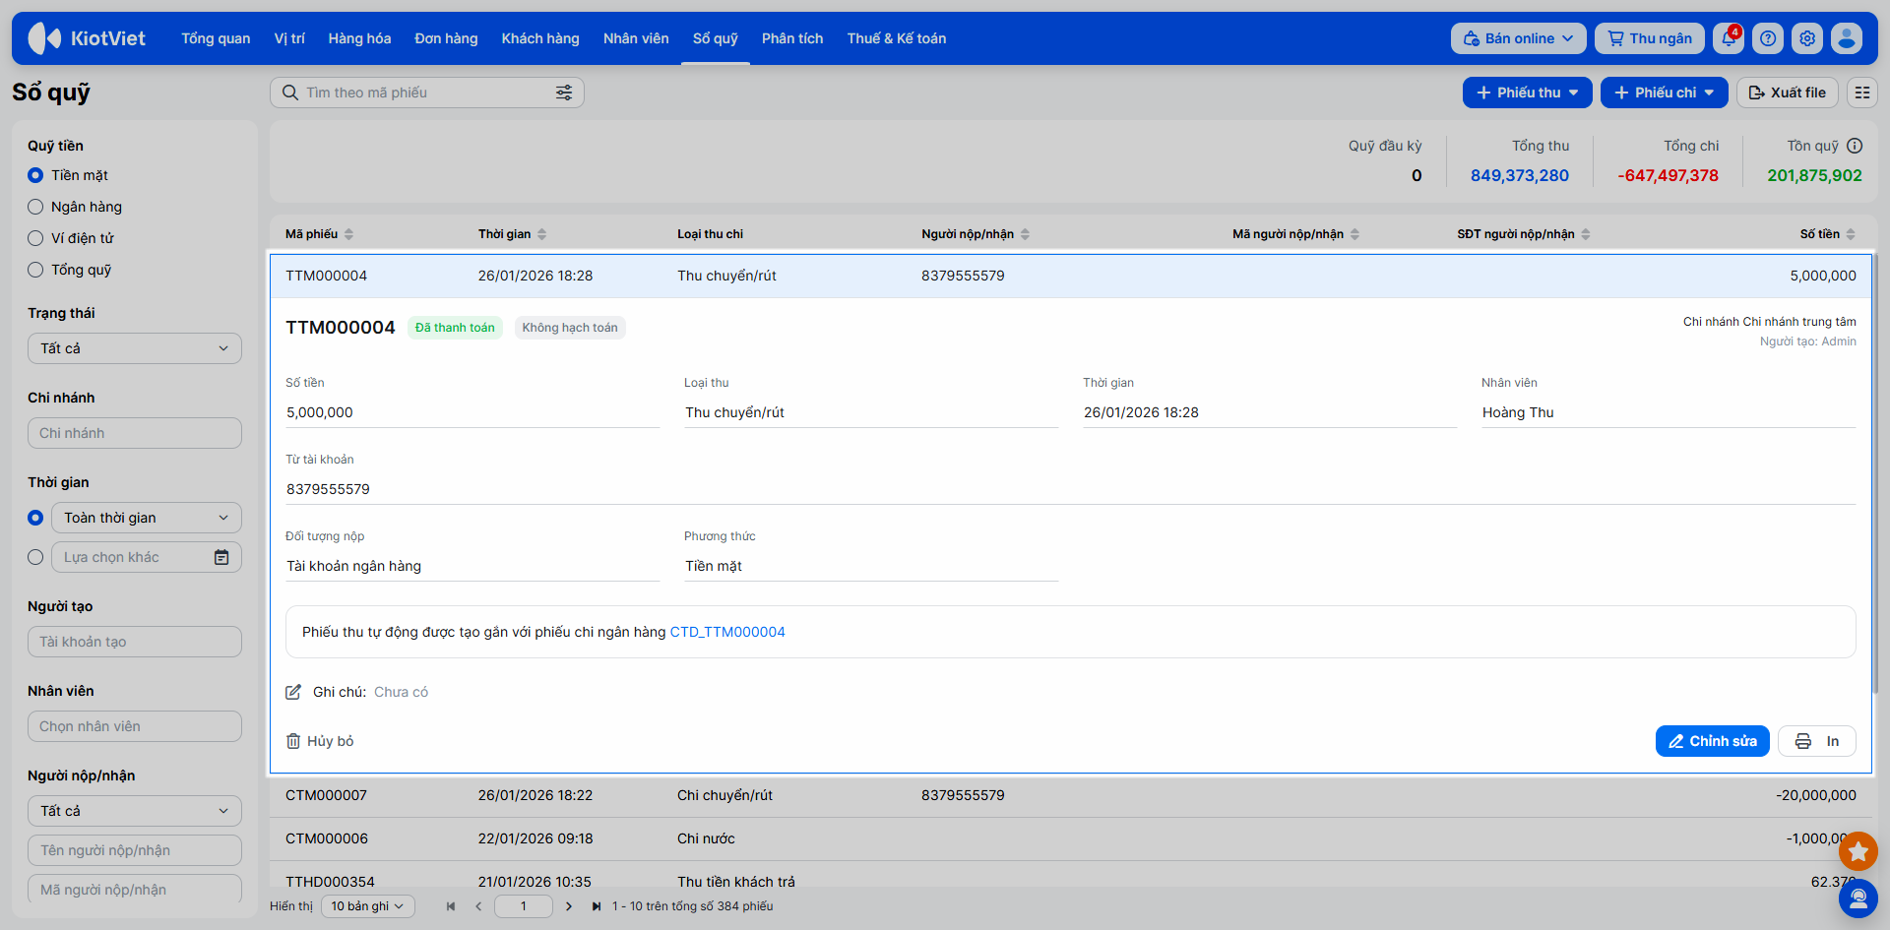
Task: Click the edit note pencil icon
Action: (x=293, y=692)
